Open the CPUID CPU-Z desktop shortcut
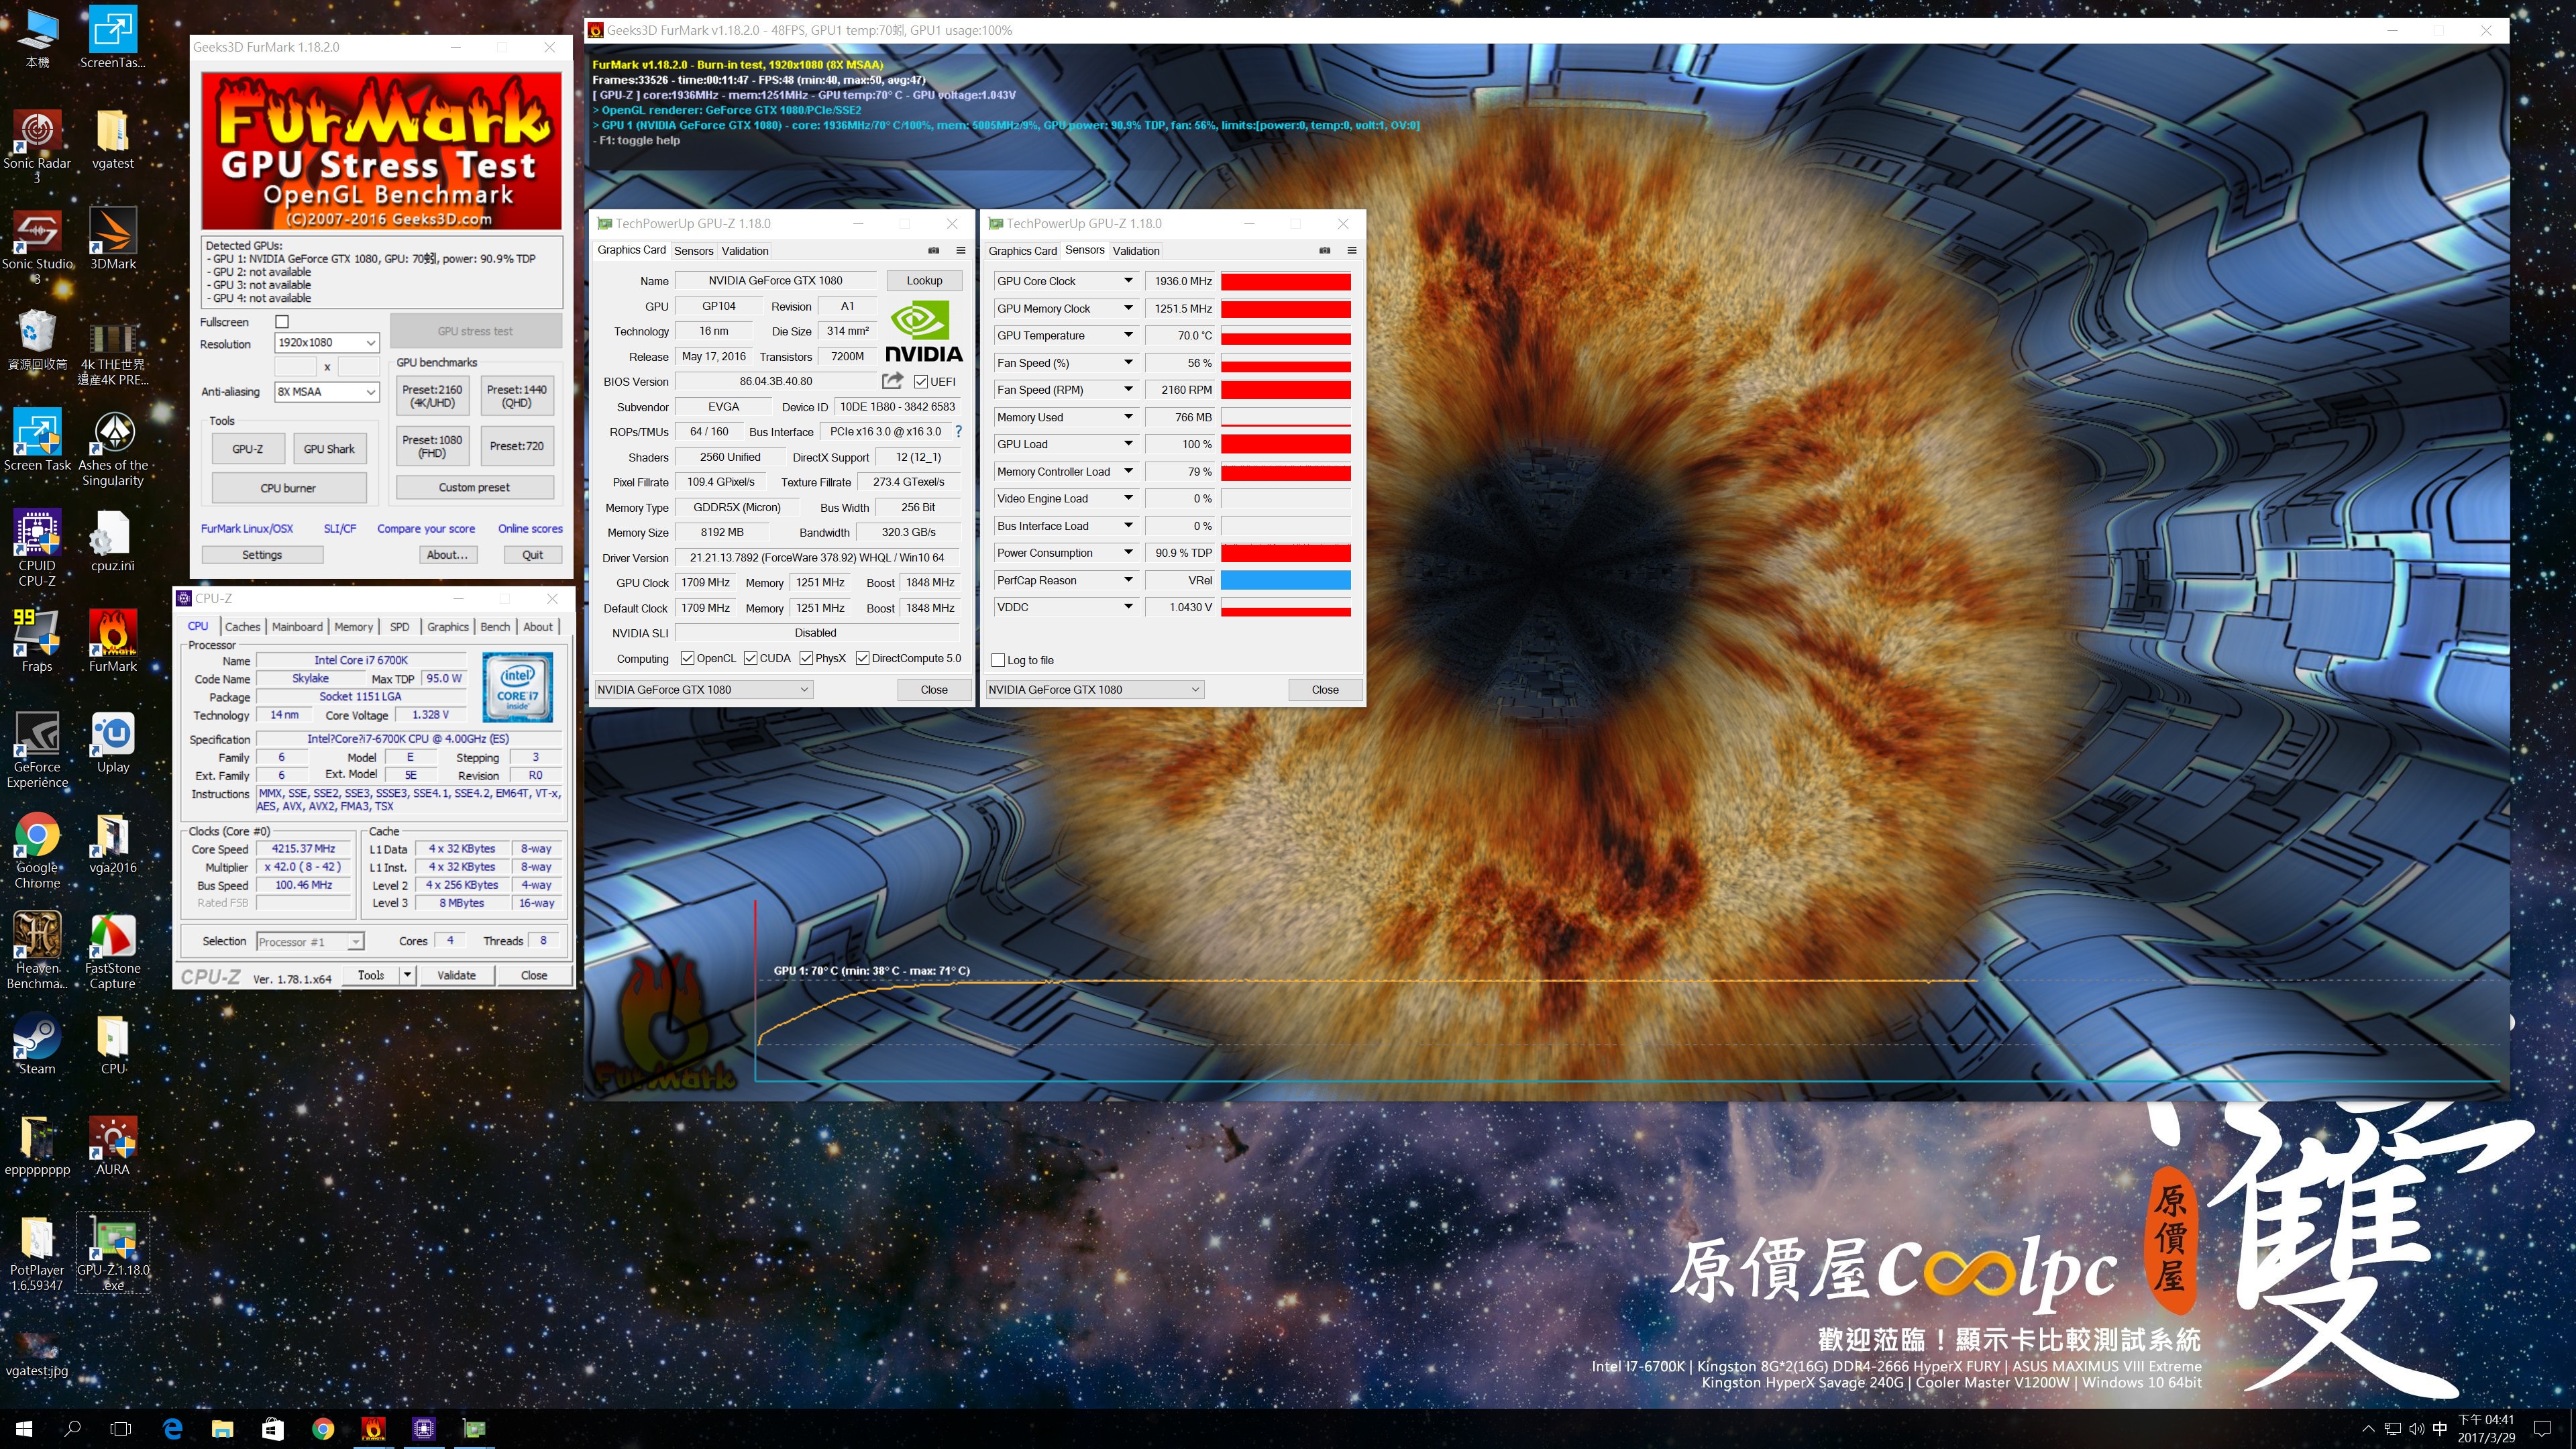Viewport: 2576px width, 1449px height. pyautogui.click(x=37, y=548)
